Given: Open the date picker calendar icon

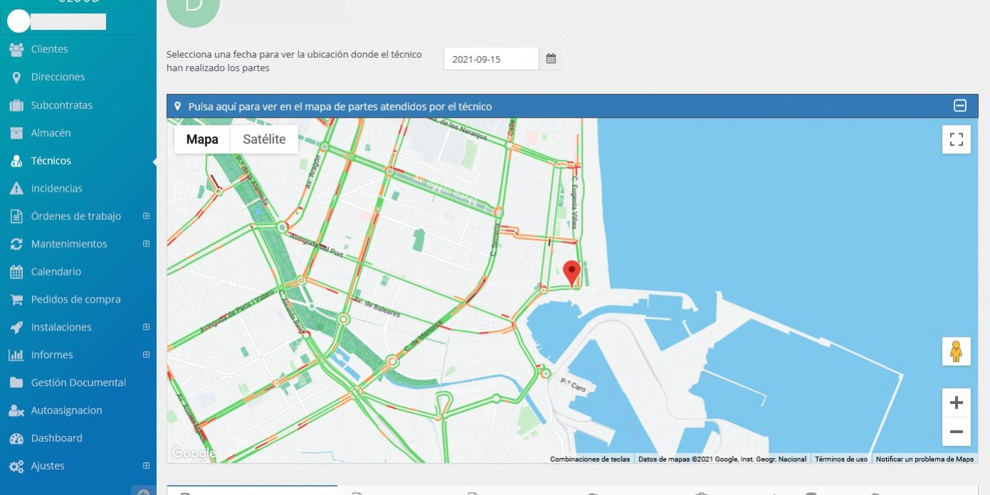Looking at the screenshot, I should (551, 58).
